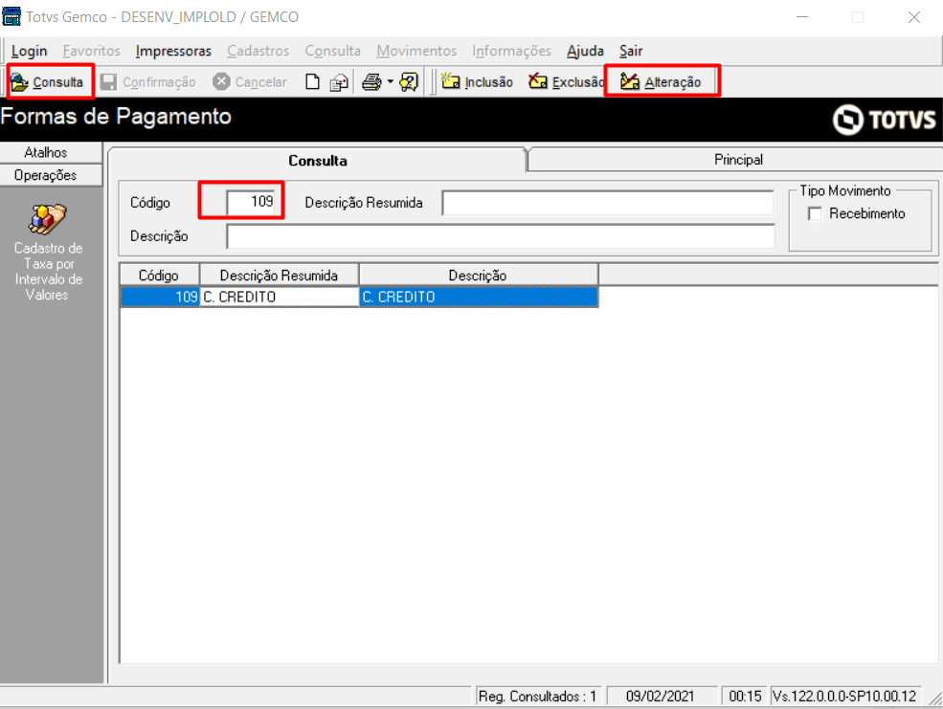Screen dimensions: 943x709
Task: Click the help question mark icon
Action: coord(409,81)
